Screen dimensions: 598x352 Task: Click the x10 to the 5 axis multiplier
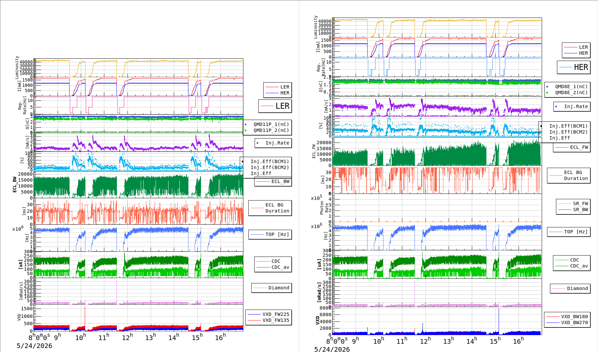tap(316, 198)
